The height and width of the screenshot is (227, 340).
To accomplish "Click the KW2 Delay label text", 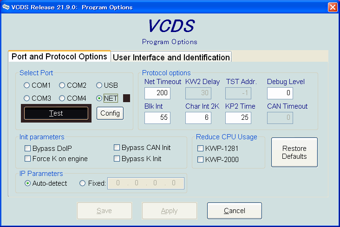I will point(203,82).
